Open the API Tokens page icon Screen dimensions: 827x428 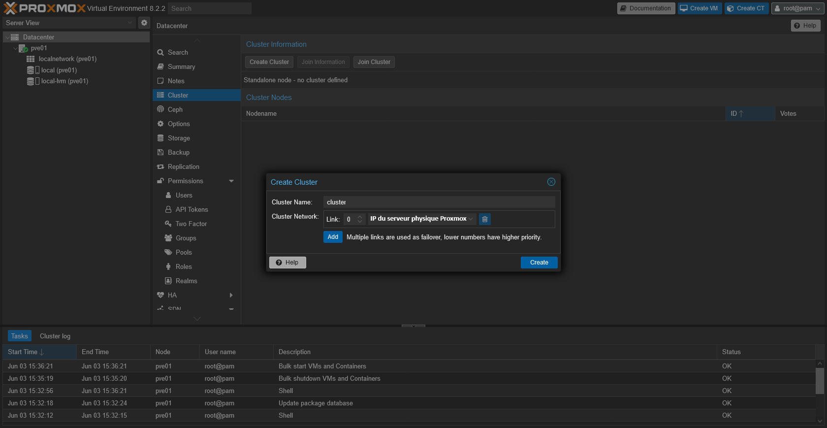point(168,209)
